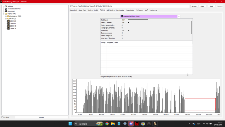Select the '2898963' replay label
225x127 pixels.
click(x=13, y=21)
